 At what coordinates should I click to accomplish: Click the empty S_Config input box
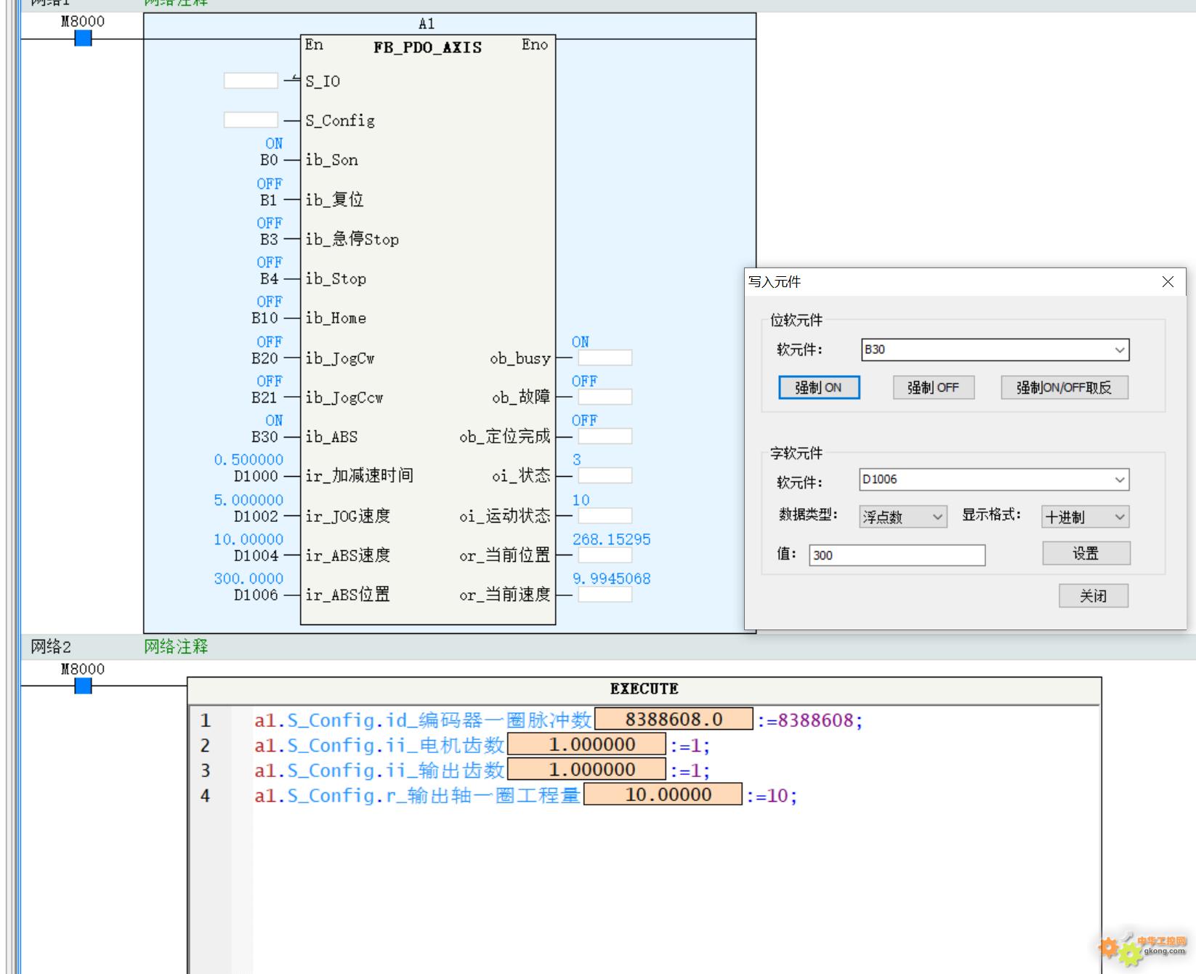pyautogui.click(x=251, y=120)
